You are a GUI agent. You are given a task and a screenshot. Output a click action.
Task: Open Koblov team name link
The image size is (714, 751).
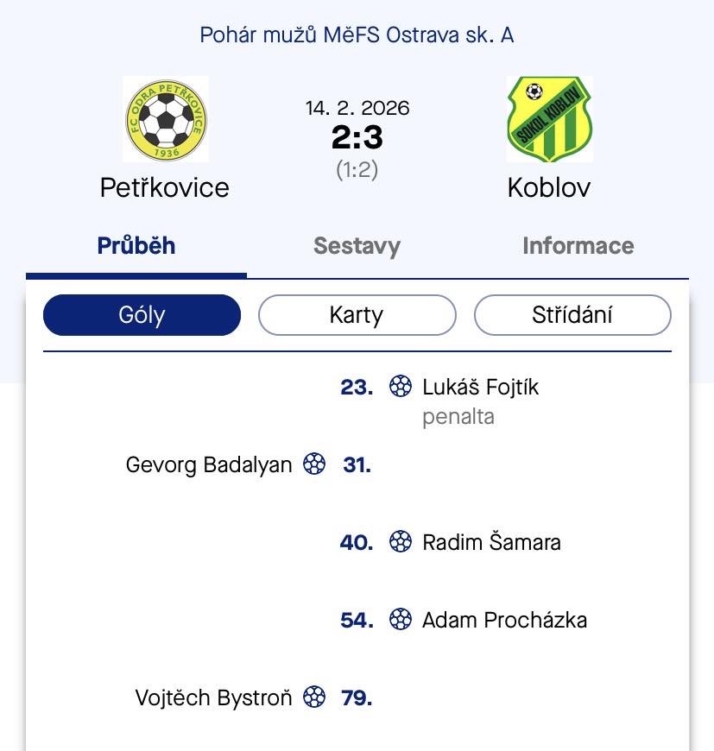coord(549,187)
